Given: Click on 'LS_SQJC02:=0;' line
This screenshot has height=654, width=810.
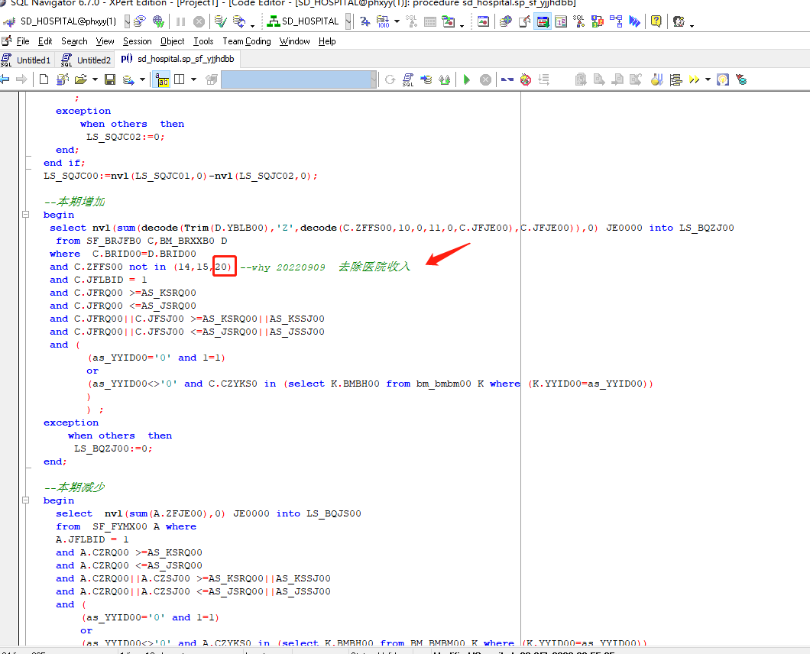Looking at the screenshot, I should (x=125, y=137).
